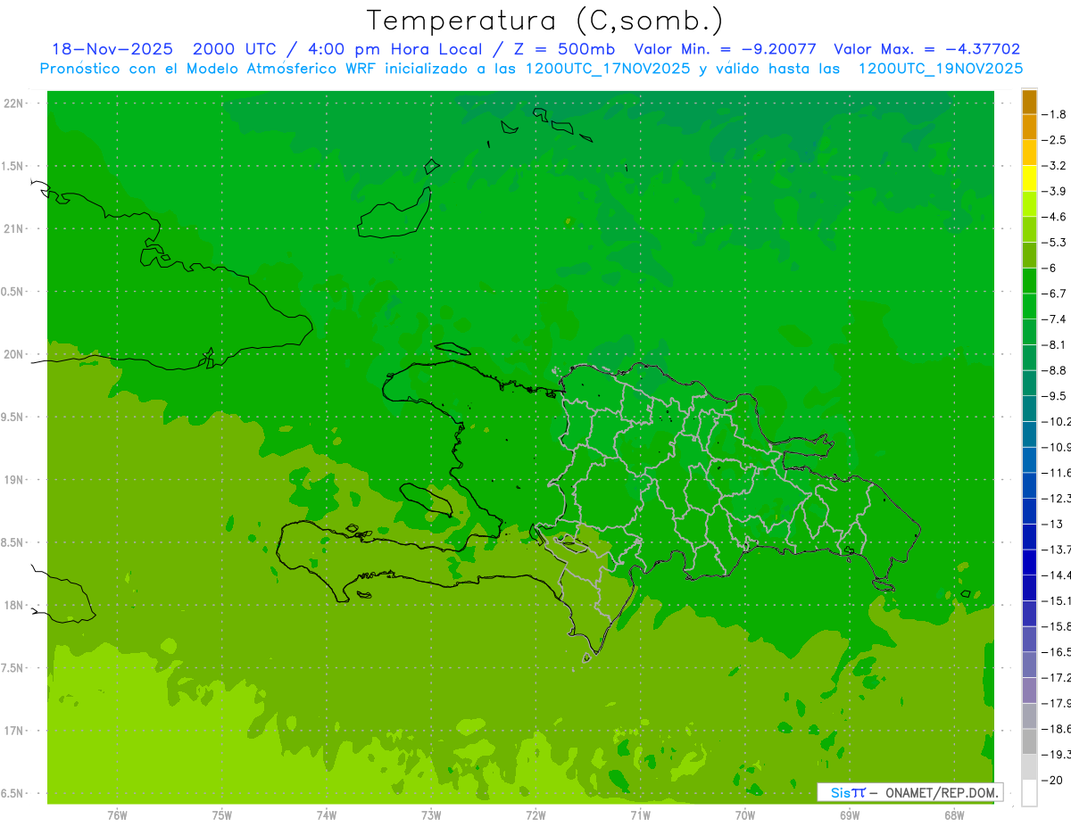Click the '73W' longitude label
The image size is (1071, 827).
click(x=431, y=815)
